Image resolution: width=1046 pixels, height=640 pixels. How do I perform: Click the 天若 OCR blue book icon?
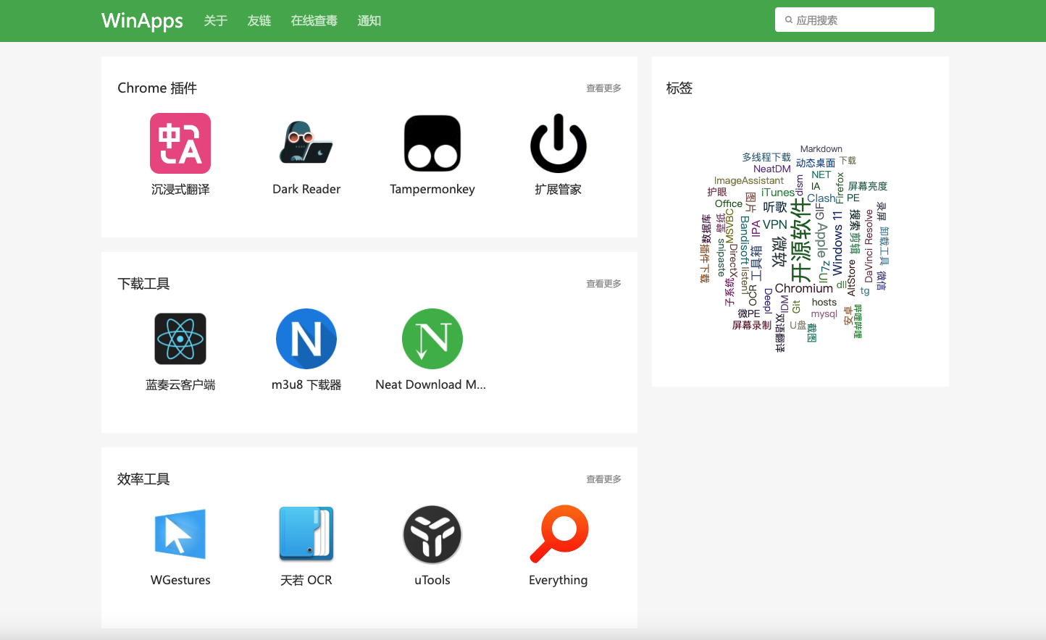point(306,534)
